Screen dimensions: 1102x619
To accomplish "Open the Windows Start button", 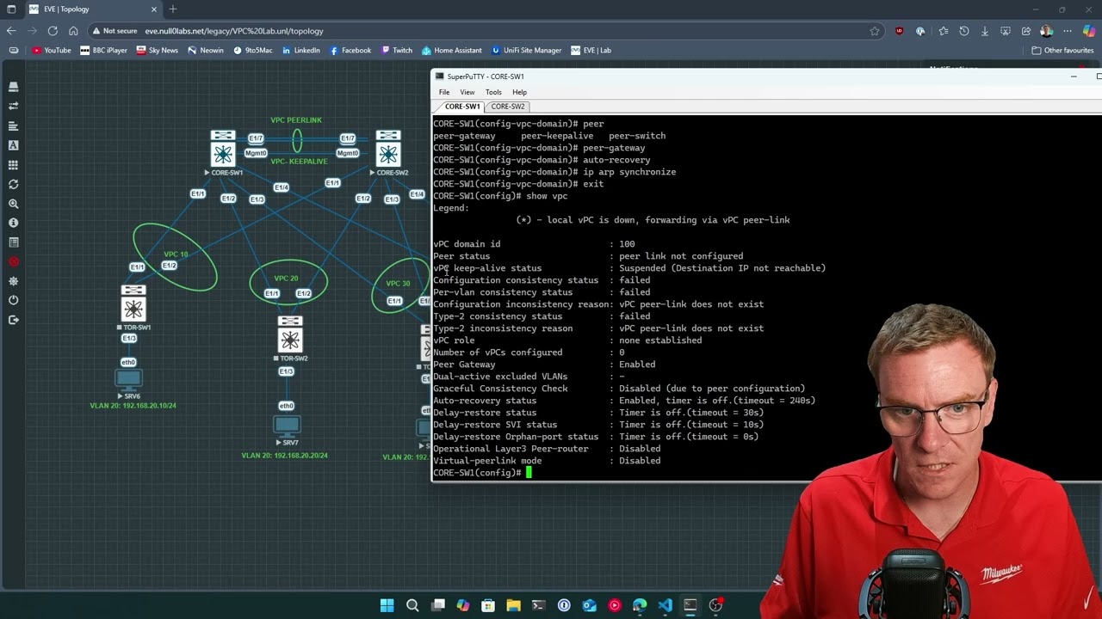I will pos(387,605).
